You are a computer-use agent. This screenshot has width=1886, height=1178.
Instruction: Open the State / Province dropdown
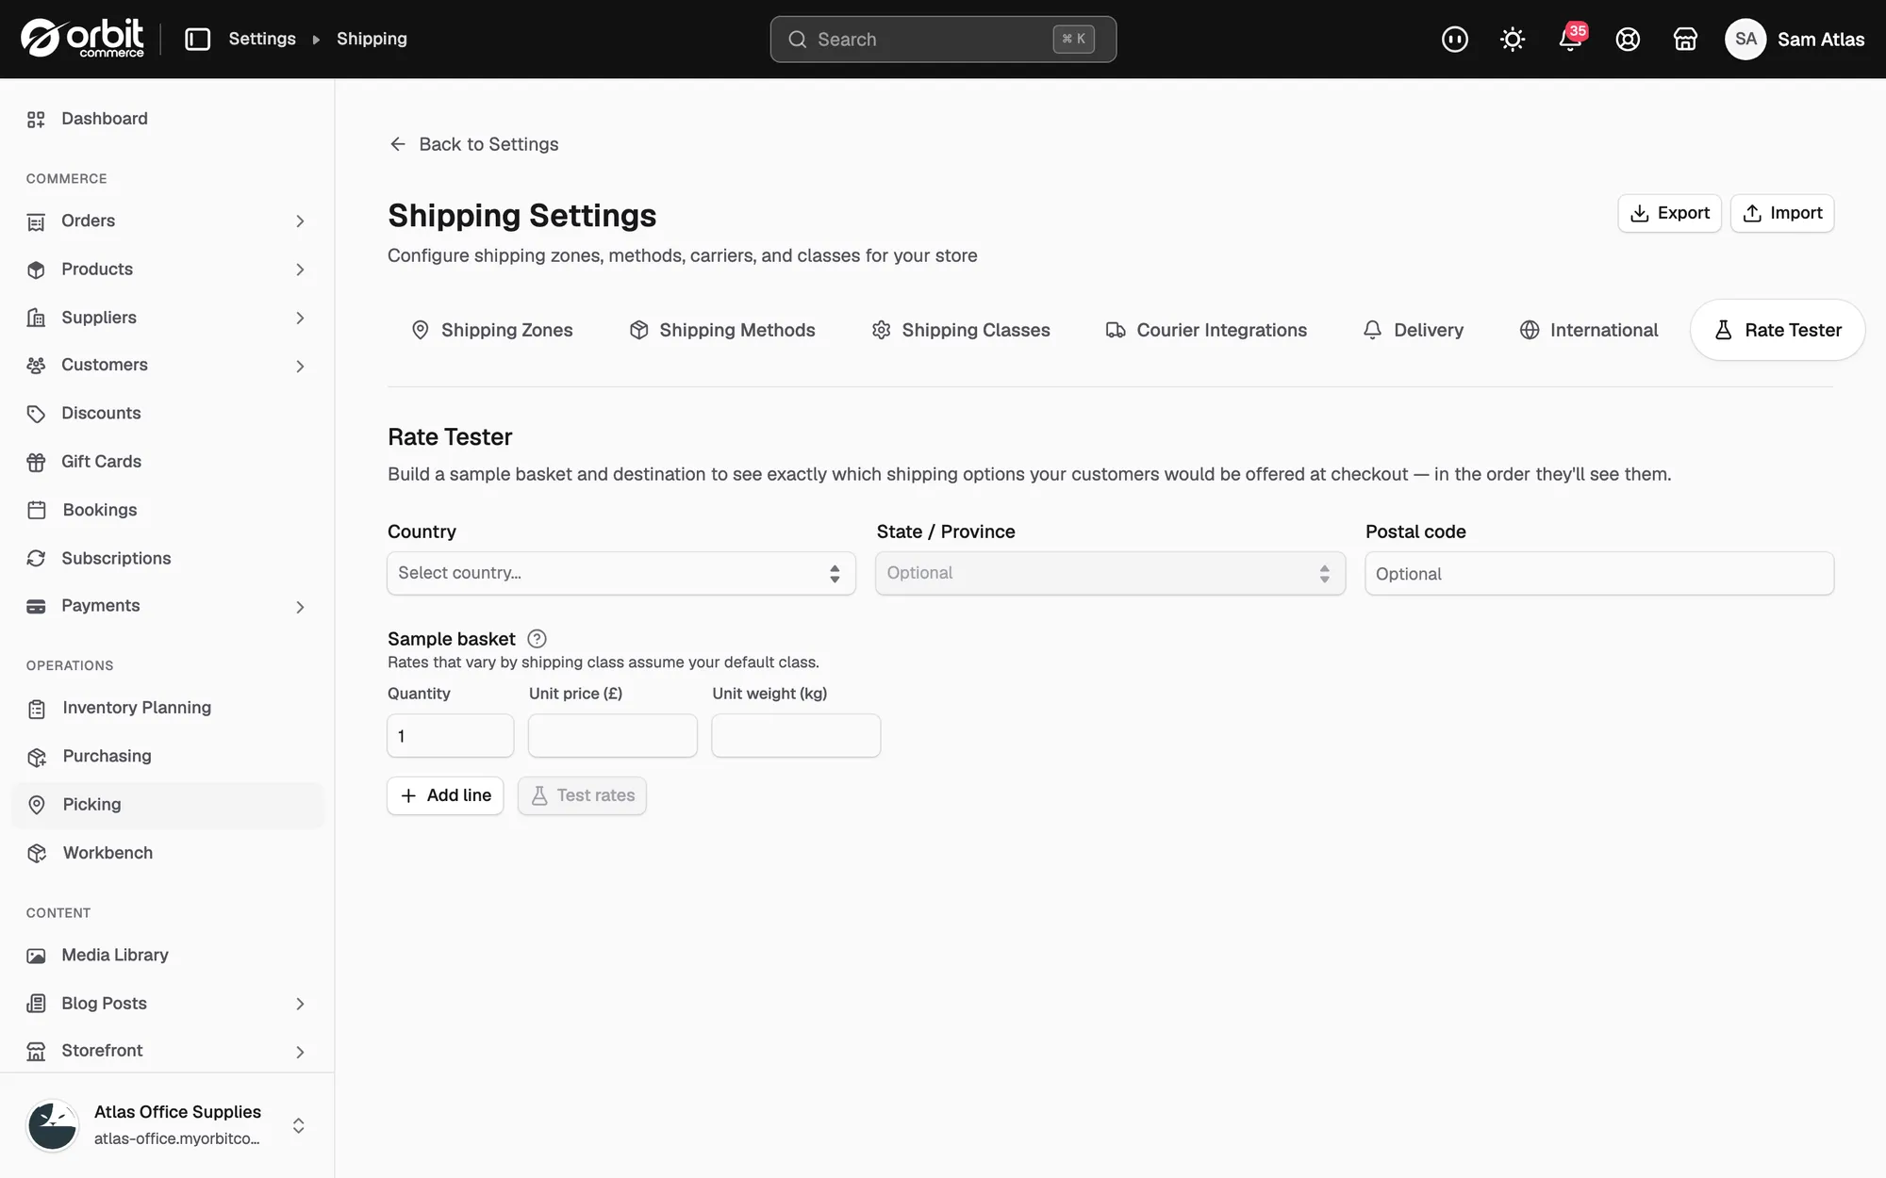tap(1110, 573)
